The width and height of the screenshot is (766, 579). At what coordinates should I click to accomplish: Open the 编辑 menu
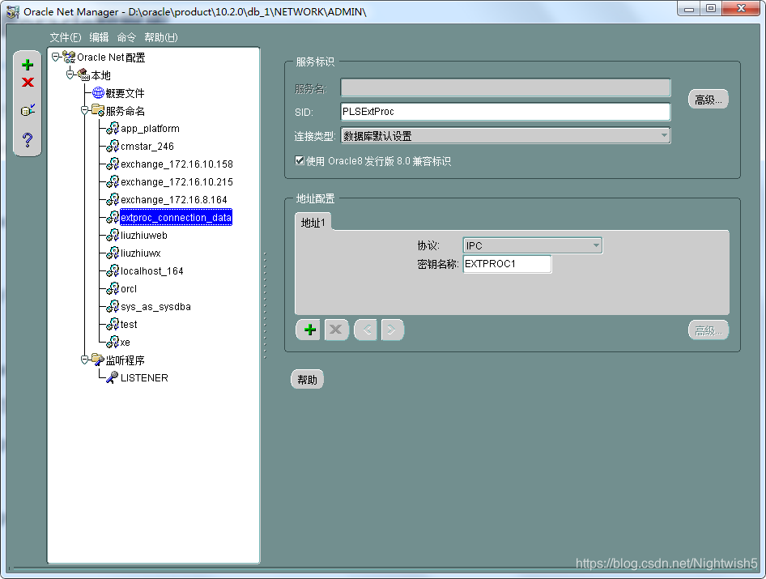(99, 37)
